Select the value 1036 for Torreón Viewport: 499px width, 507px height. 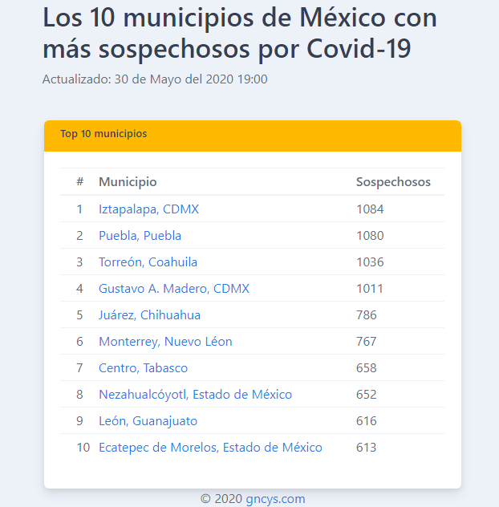[370, 262]
